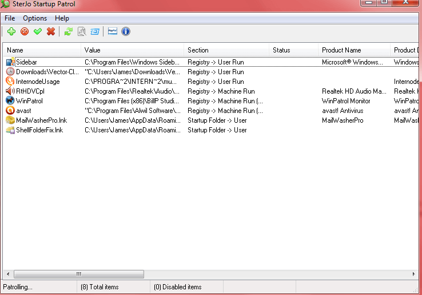This screenshot has height=295, width=422.
Task: Click the C:\Program Files\Realtek\Audio value
Action: pyautogui.click(x=132, y=91)
